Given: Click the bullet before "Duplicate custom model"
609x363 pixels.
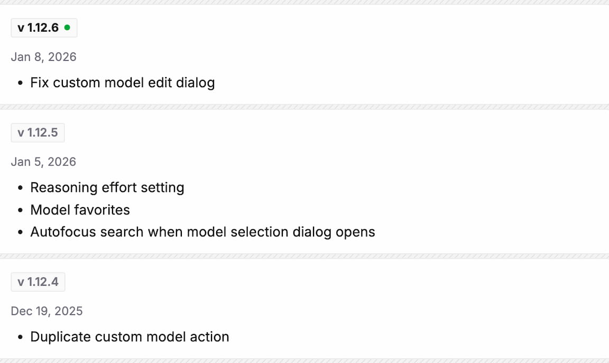Looking at the screenshot, I should pyautogui.click(x=20, y=337).
